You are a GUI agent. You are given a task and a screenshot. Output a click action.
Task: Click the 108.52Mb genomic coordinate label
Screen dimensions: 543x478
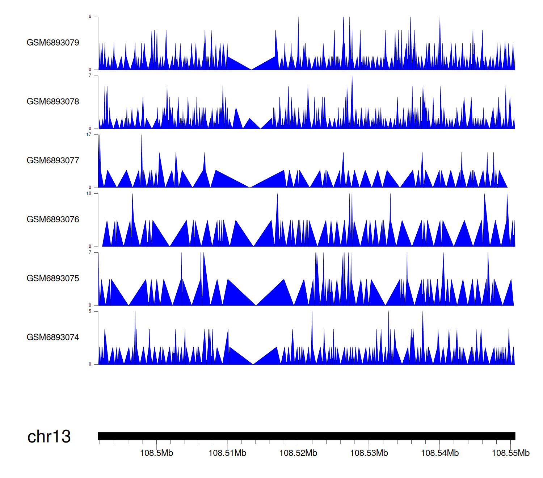coord(298,453)
